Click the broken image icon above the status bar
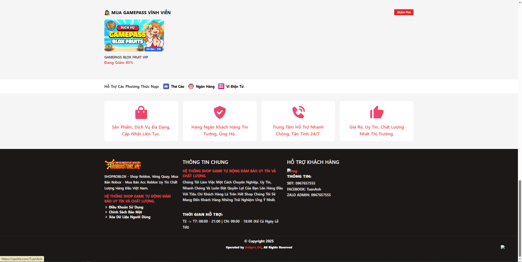This screenshot has width=522, height=262. 503,247
